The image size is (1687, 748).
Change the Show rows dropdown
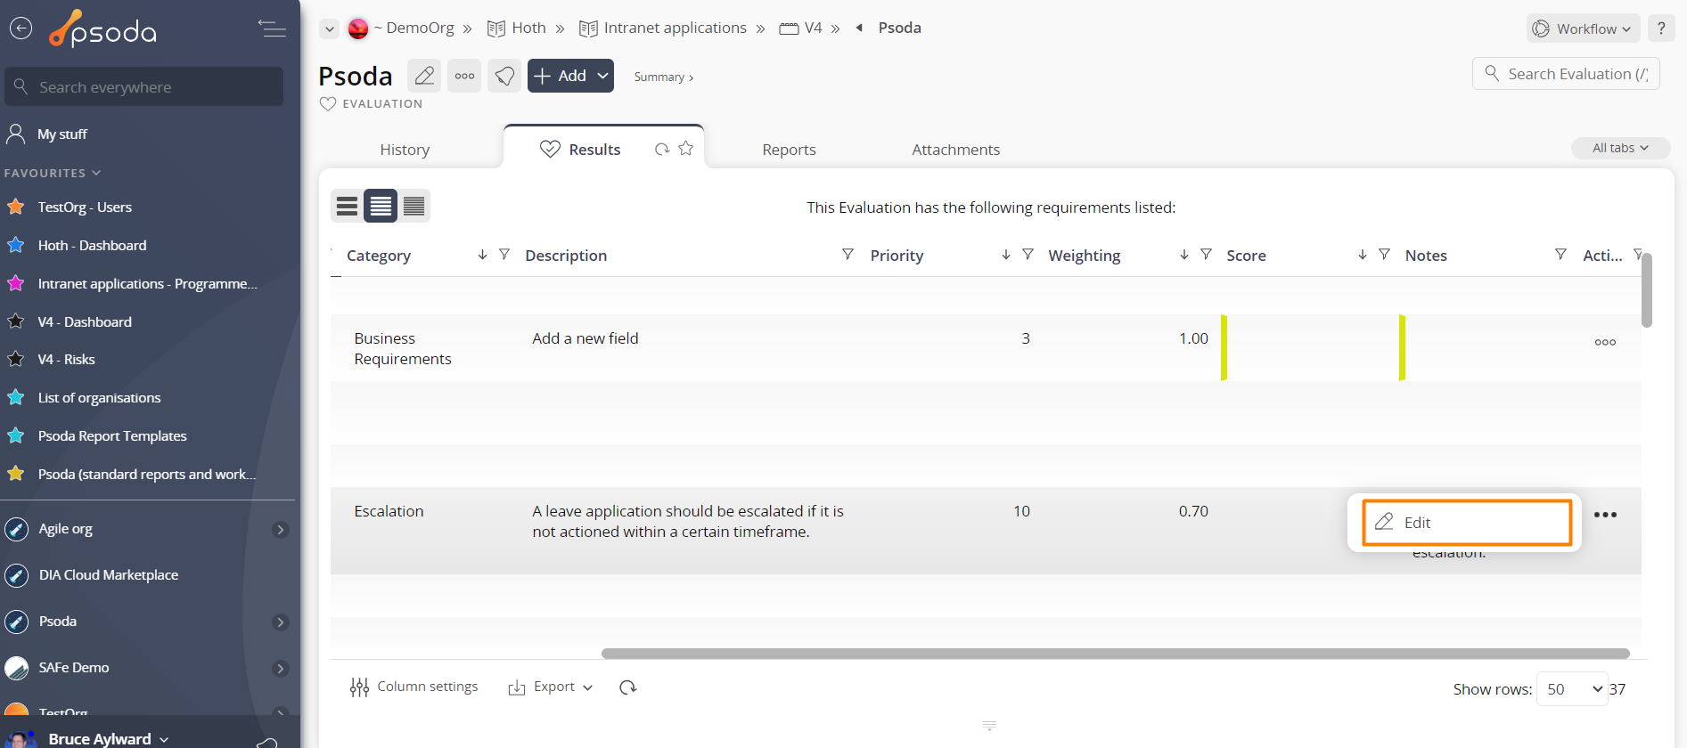[x=1572, y=689]
